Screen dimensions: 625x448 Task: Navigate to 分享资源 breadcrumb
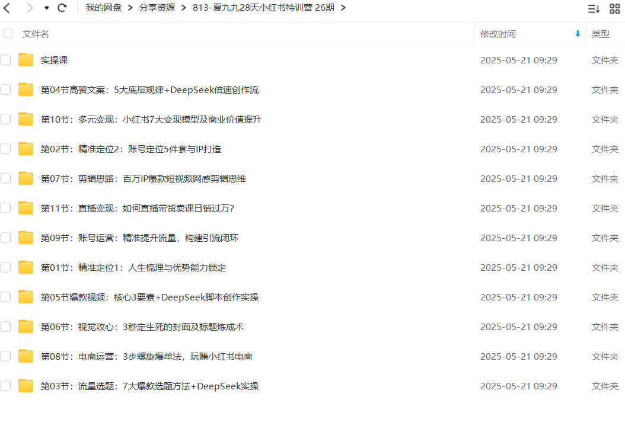click(x=157, y=8)
